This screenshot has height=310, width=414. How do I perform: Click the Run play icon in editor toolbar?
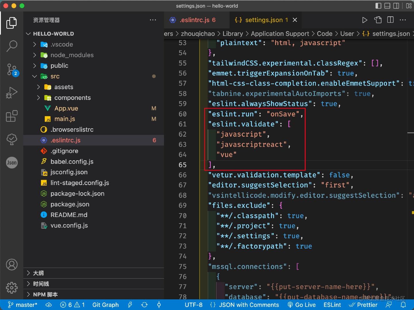(x=365, y=20)
